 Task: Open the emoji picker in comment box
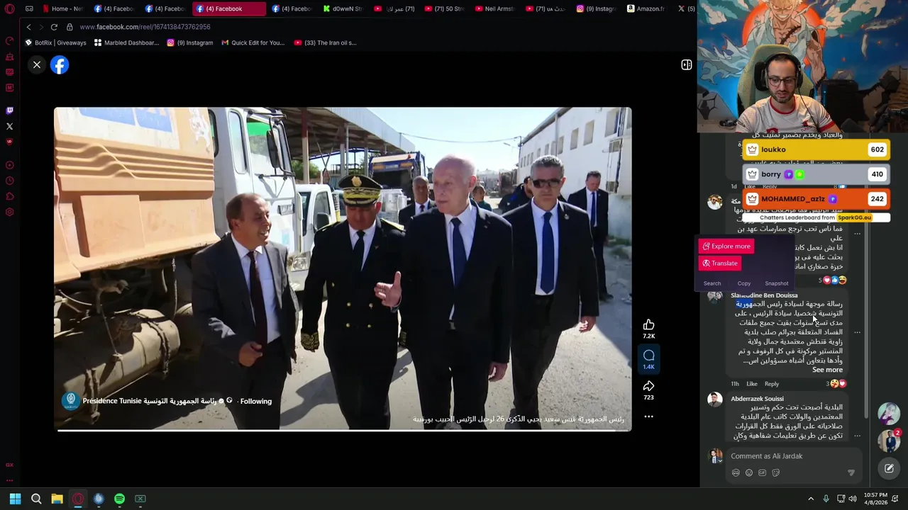749,472
